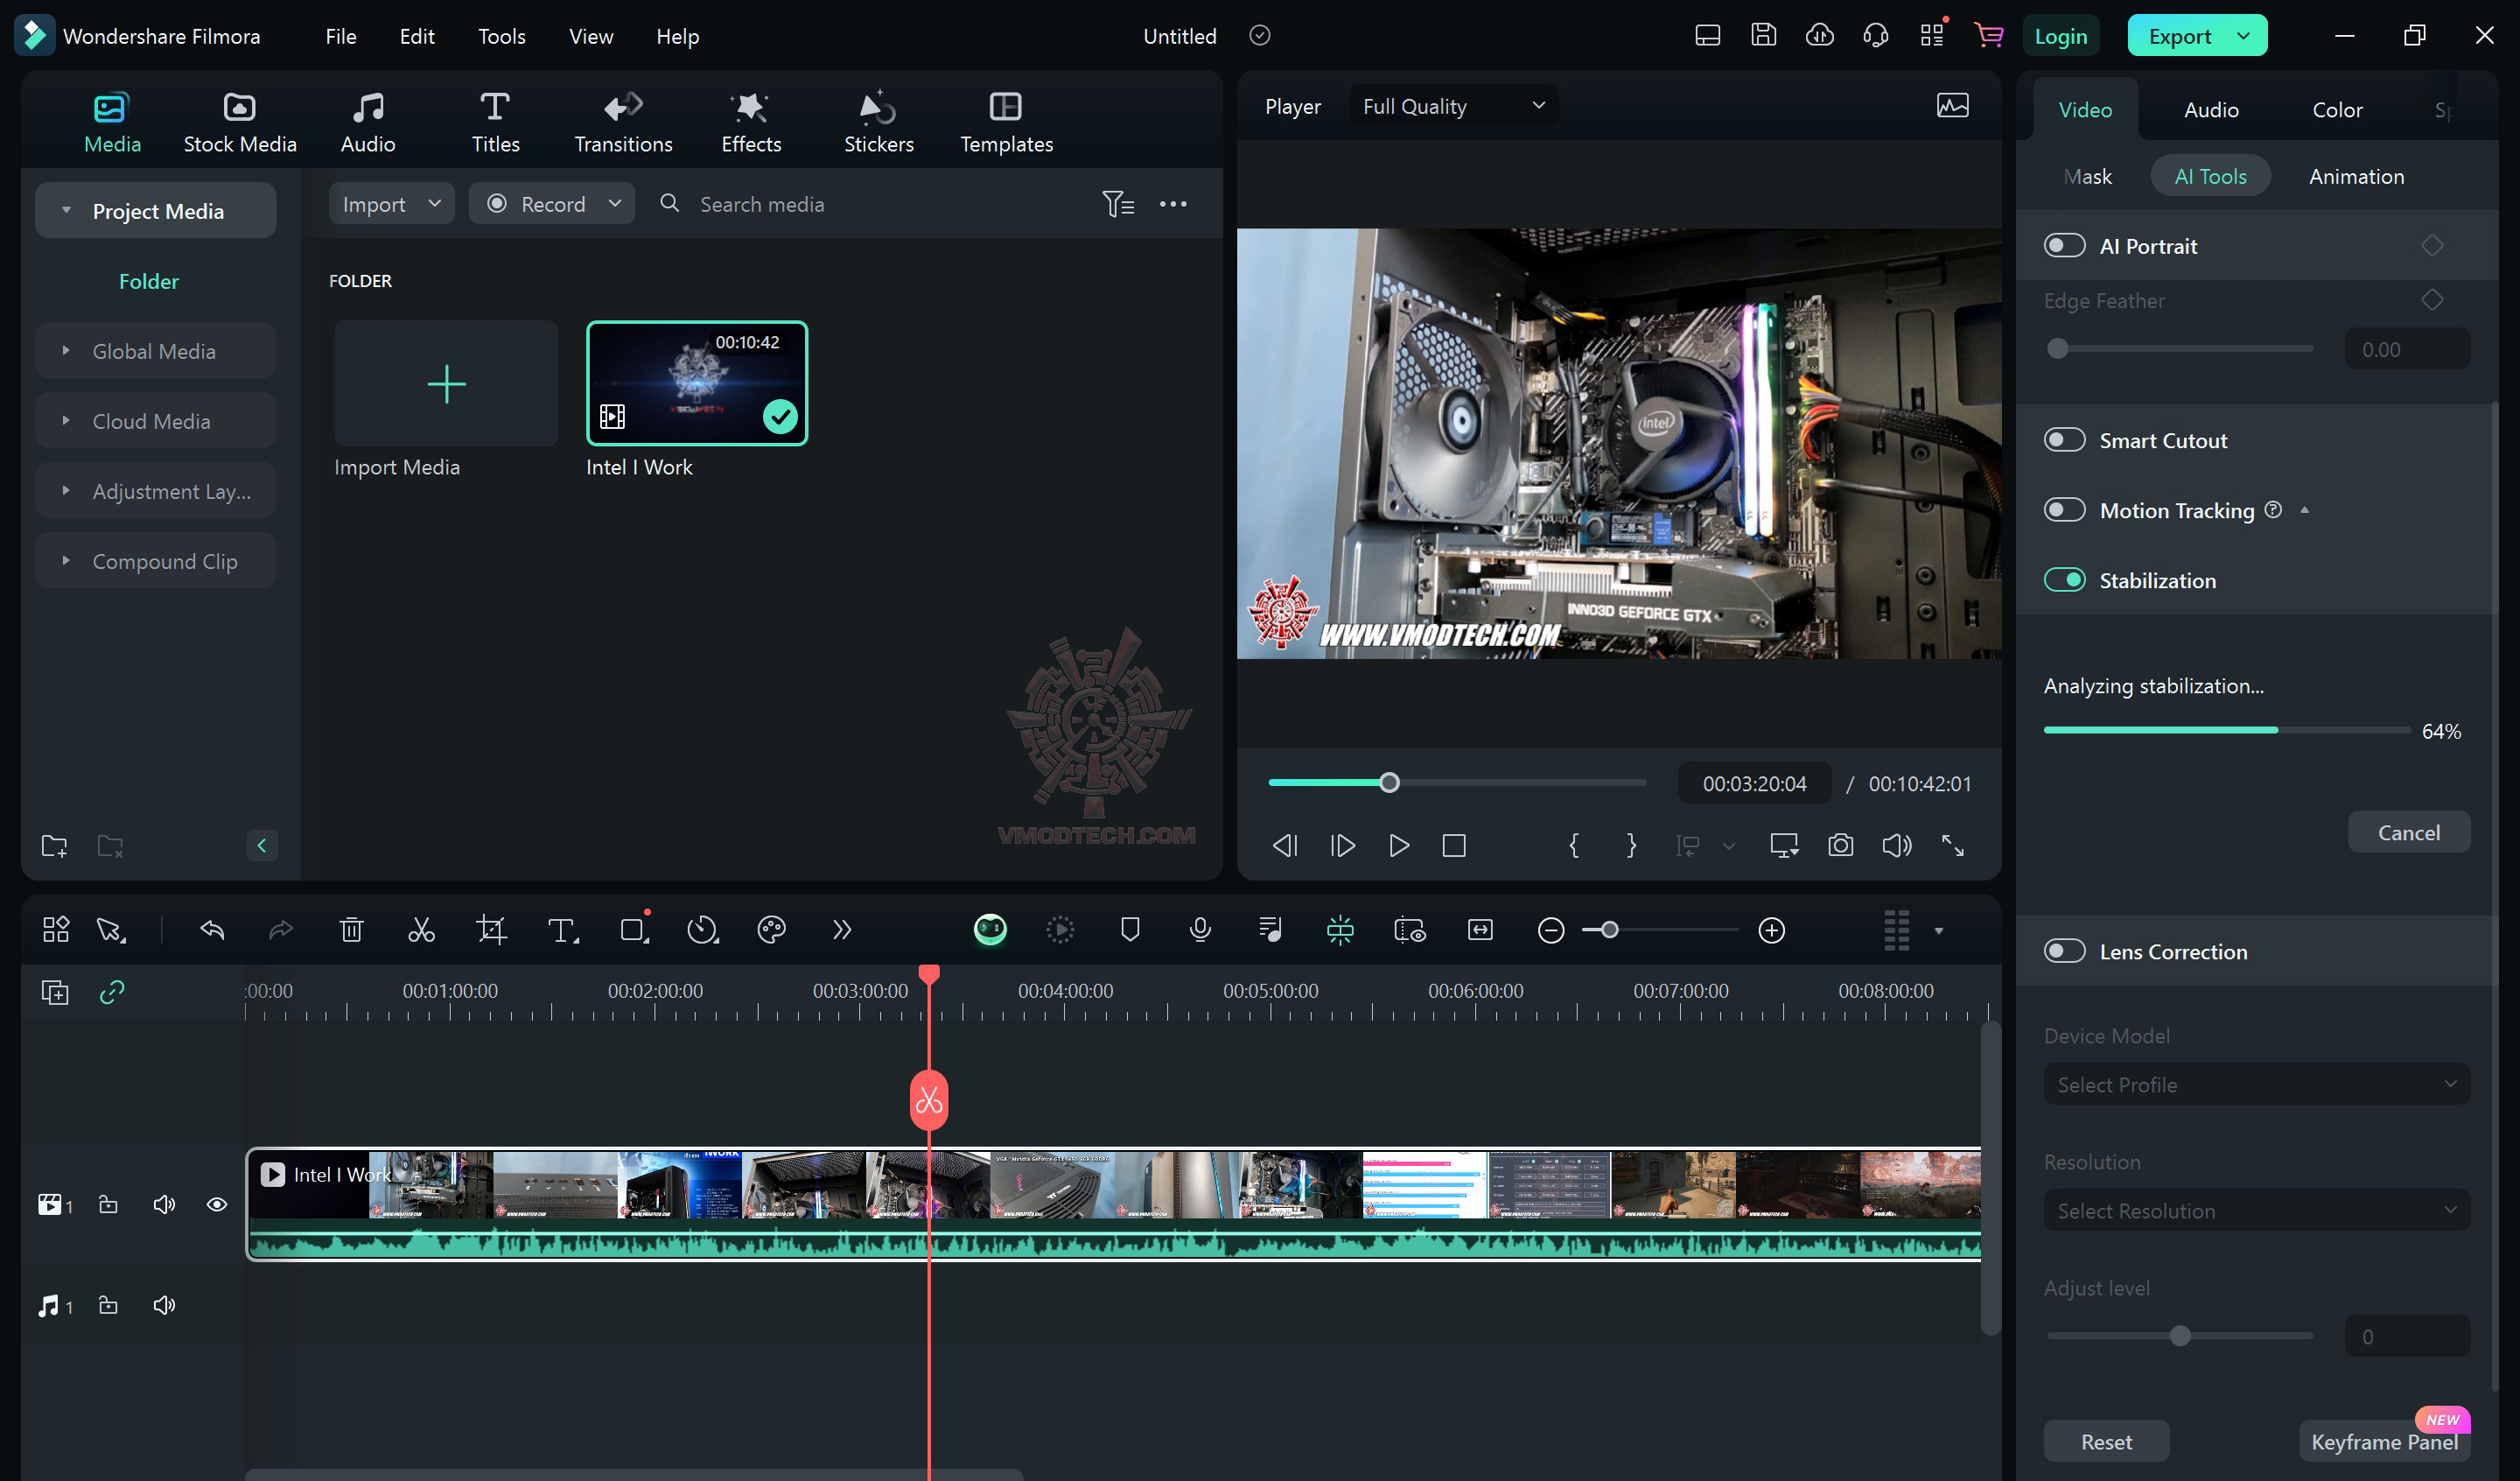Disable the Stabilization toggle
Screen dimensions: 2520x1481
[2064, 580]
